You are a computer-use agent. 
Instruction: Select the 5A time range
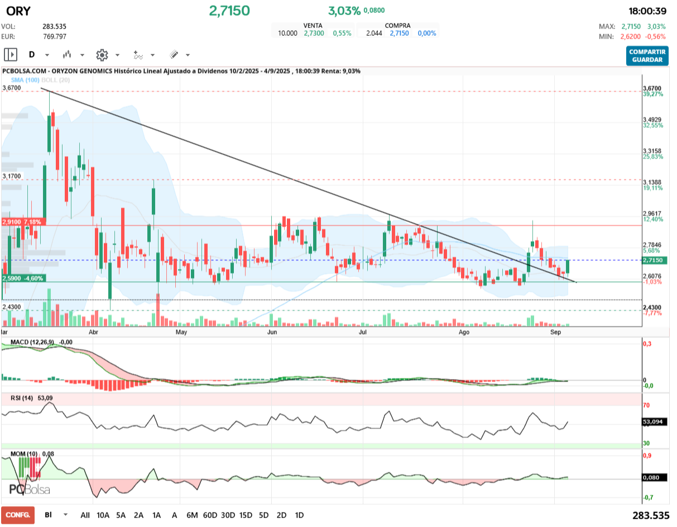pos(121,515)
